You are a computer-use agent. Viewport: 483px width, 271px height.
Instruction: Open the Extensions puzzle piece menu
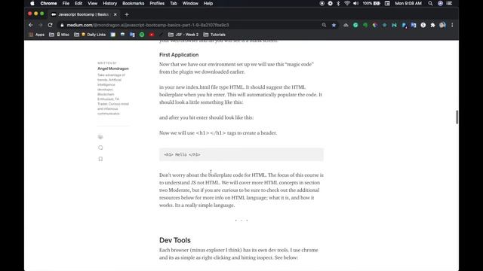pos(432,25)
